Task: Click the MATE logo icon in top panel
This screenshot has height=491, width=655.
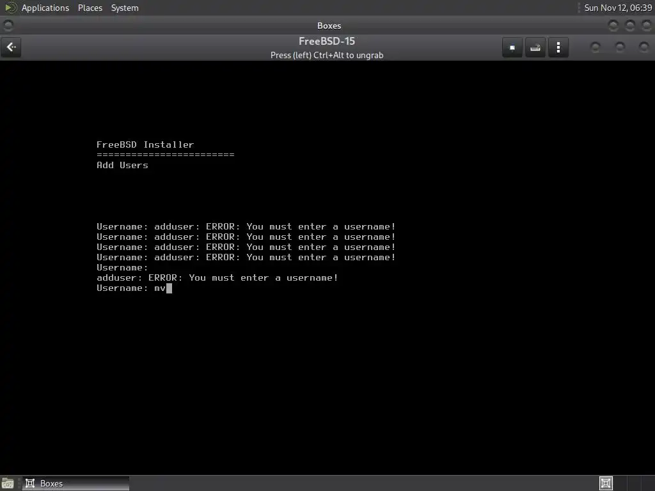Action: (x=10, y=8)
